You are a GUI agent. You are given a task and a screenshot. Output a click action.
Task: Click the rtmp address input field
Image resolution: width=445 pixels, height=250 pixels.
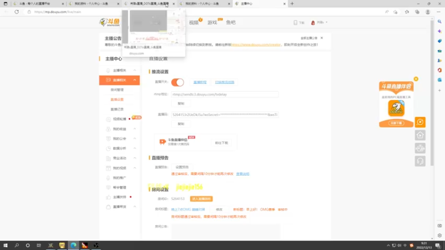[225, 94]
